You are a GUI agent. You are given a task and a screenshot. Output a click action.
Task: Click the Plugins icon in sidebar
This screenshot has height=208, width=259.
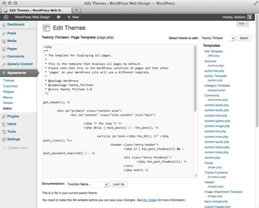pyautogui.click(x=4, y=116)
